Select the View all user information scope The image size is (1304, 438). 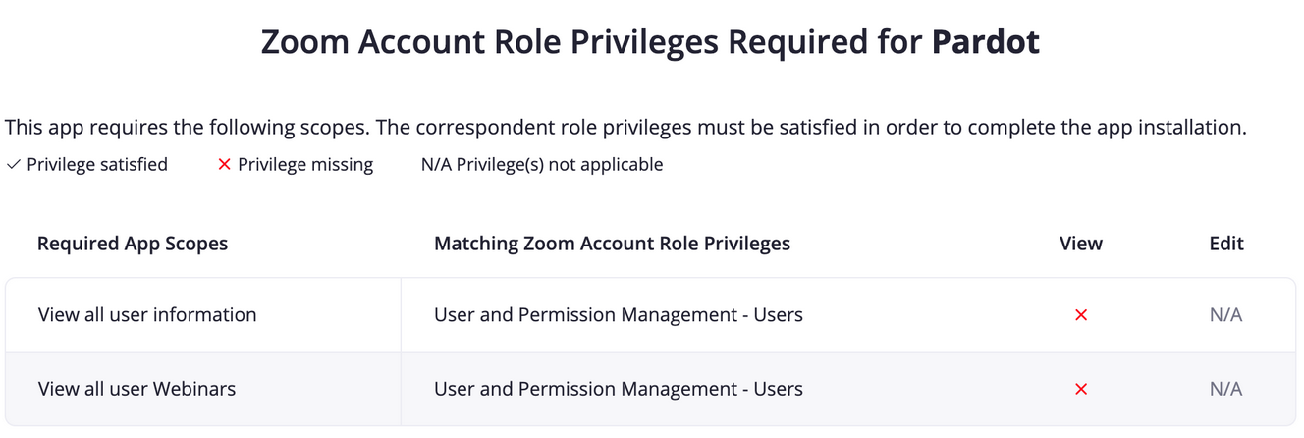coord(147,315)
